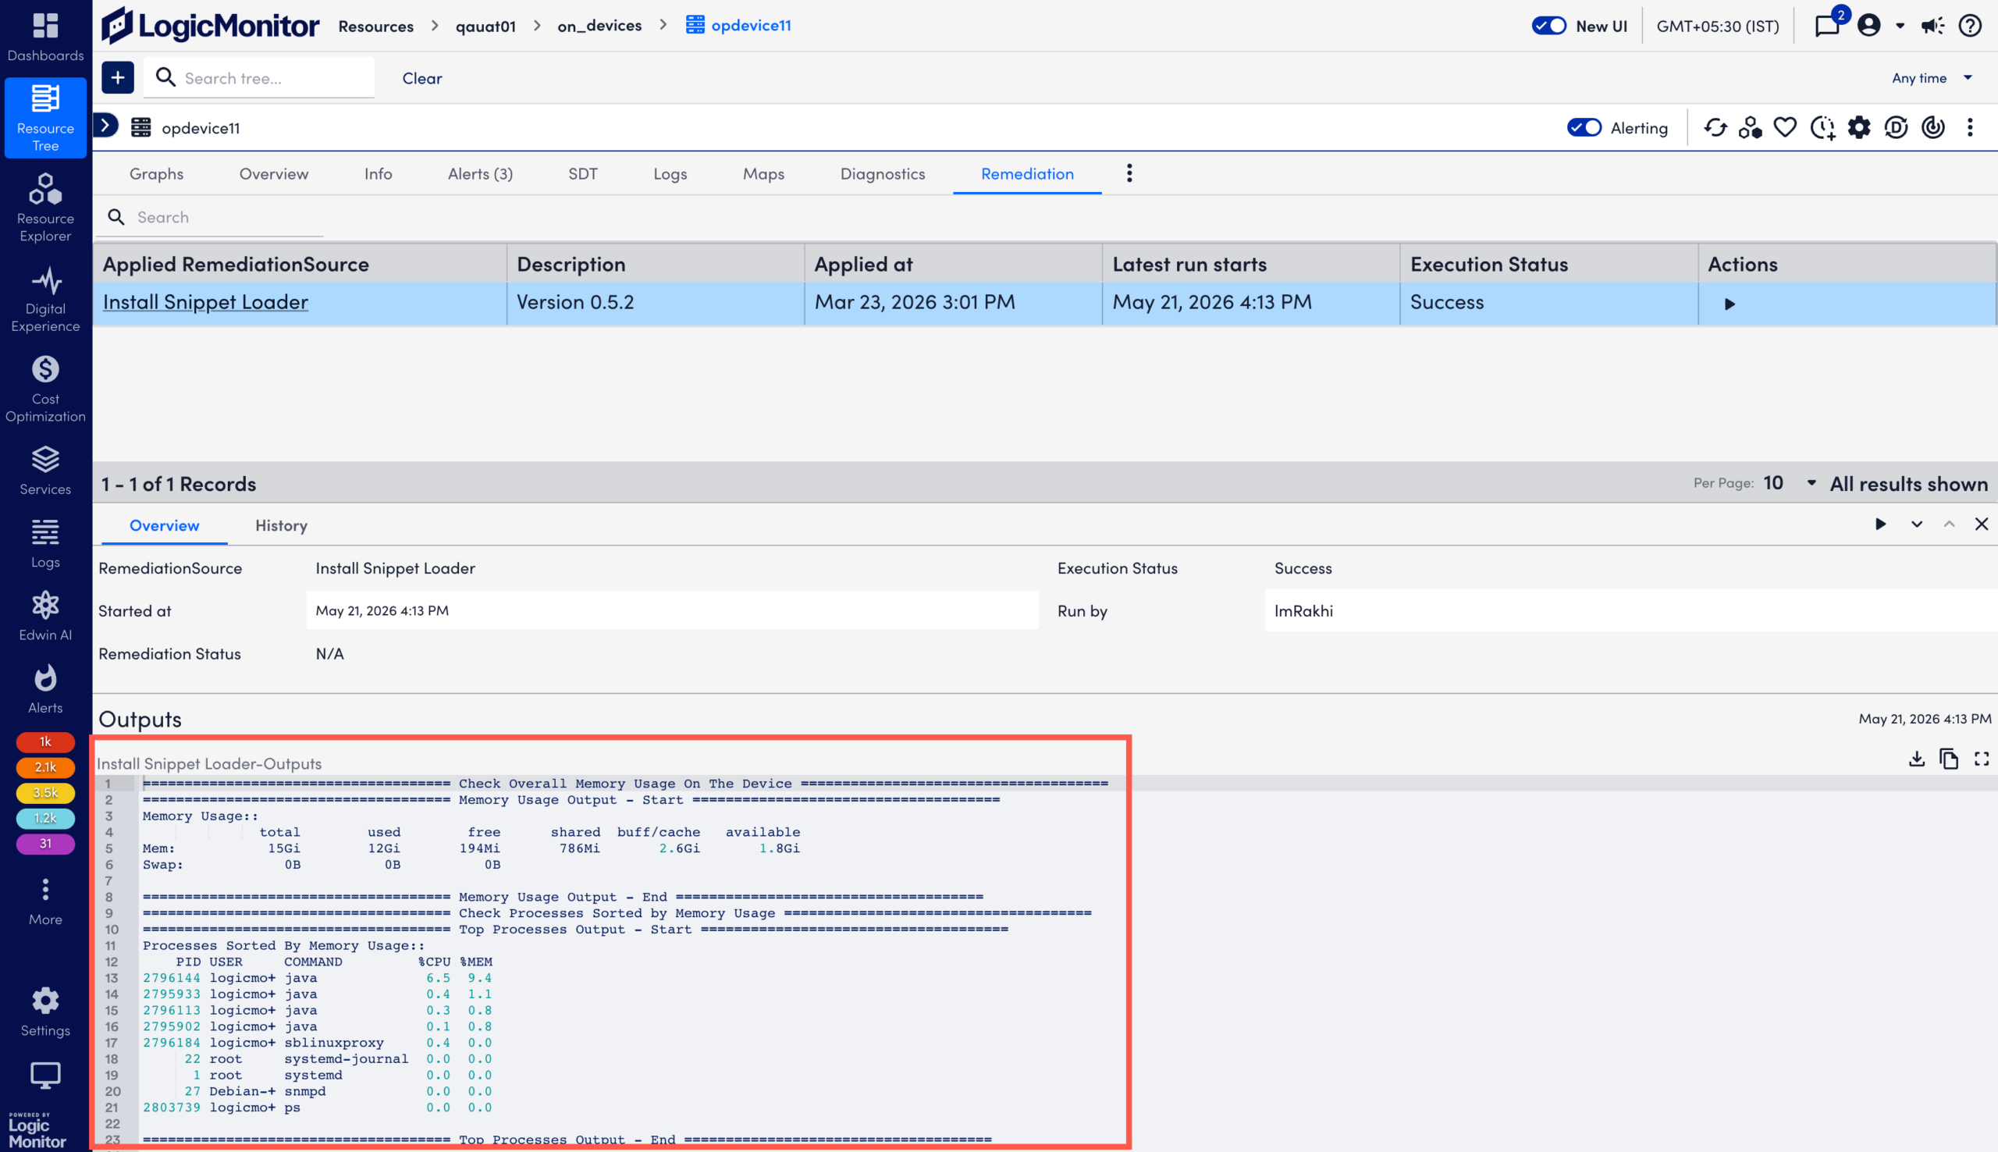This screenshot has height=1152, width=1998.
Task: Go to on_devices breadcrumb
Action: [599, 25]
